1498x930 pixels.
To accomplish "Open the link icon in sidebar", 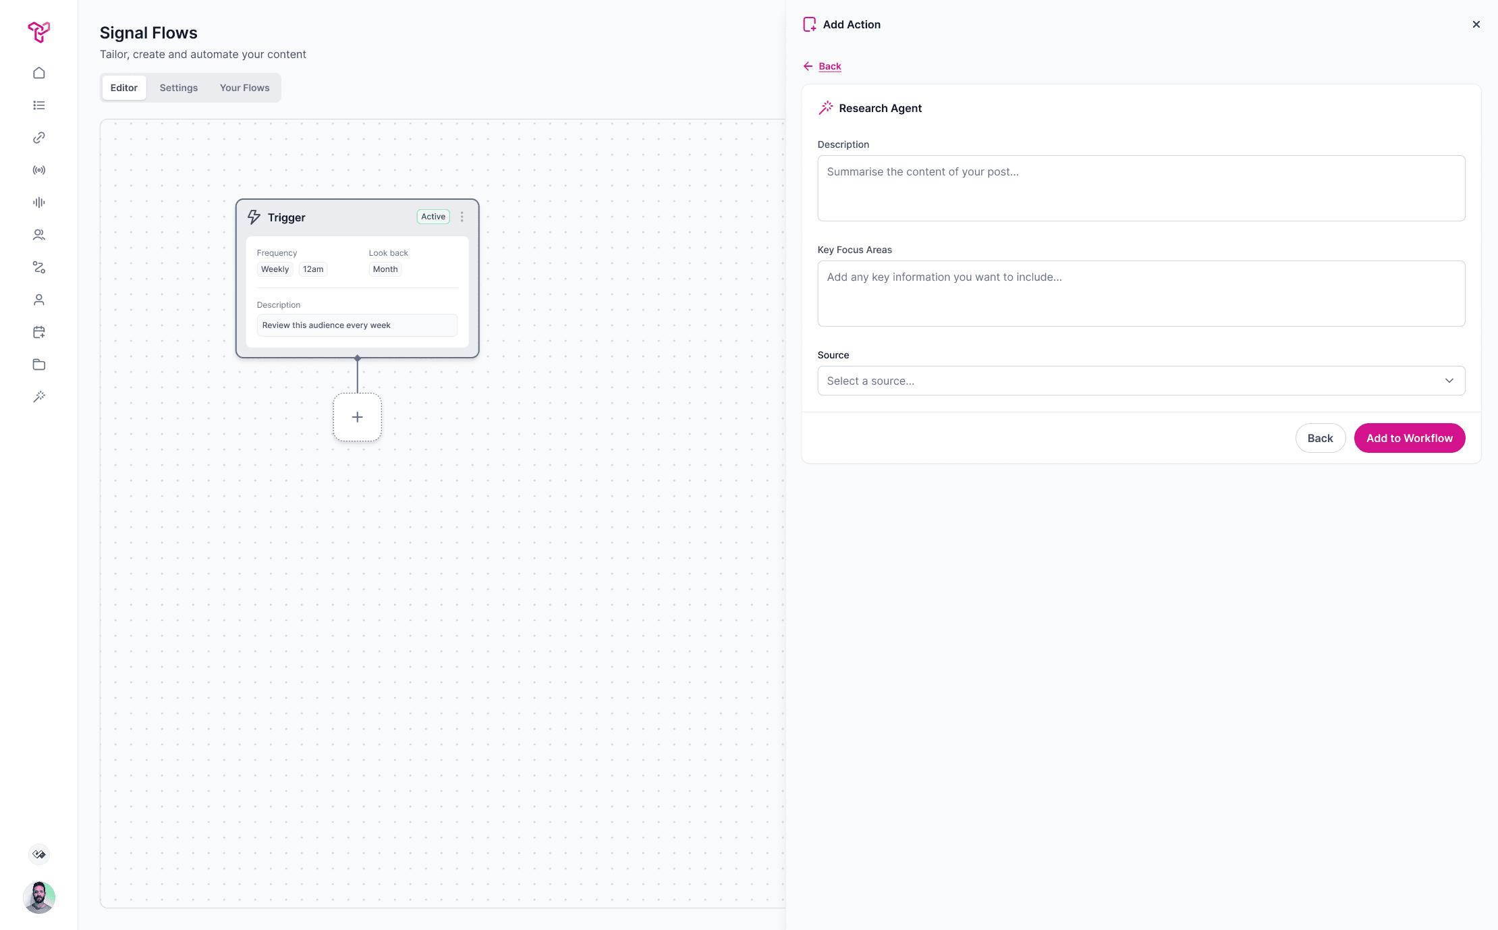I will [39, 138].
